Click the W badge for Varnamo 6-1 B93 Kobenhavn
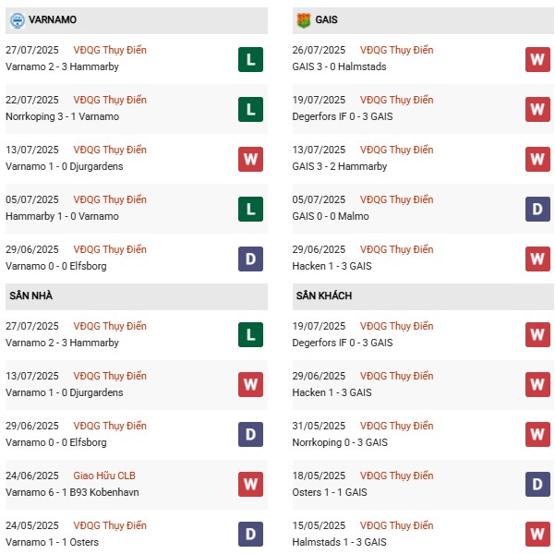 coord(250,485)
